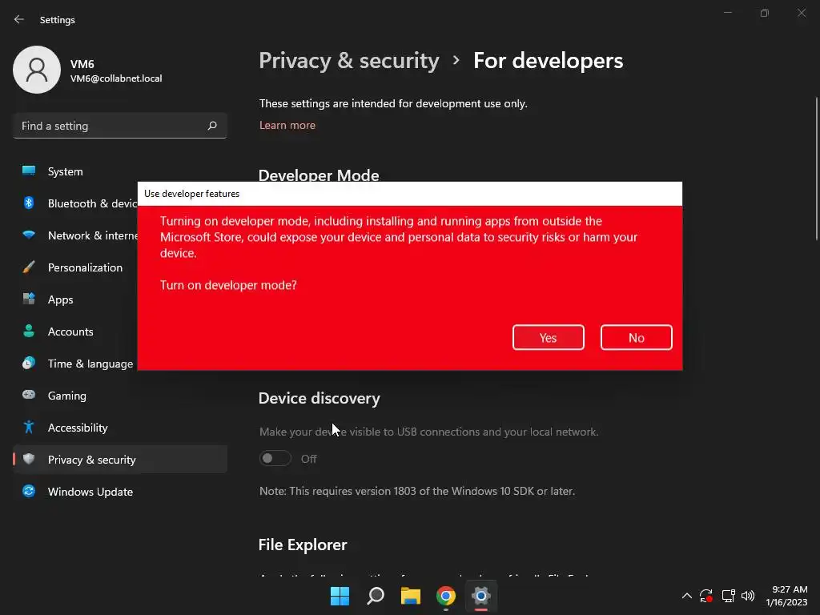Click the Turn on developer mode? text

tap(228, 285)
